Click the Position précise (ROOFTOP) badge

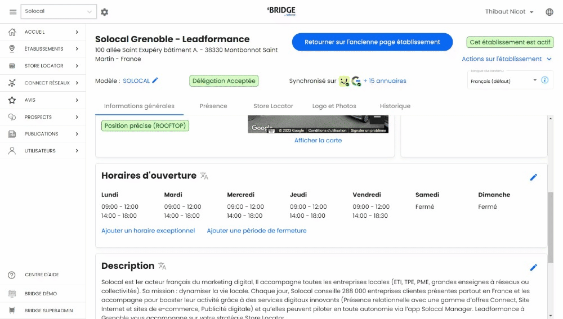145,126
